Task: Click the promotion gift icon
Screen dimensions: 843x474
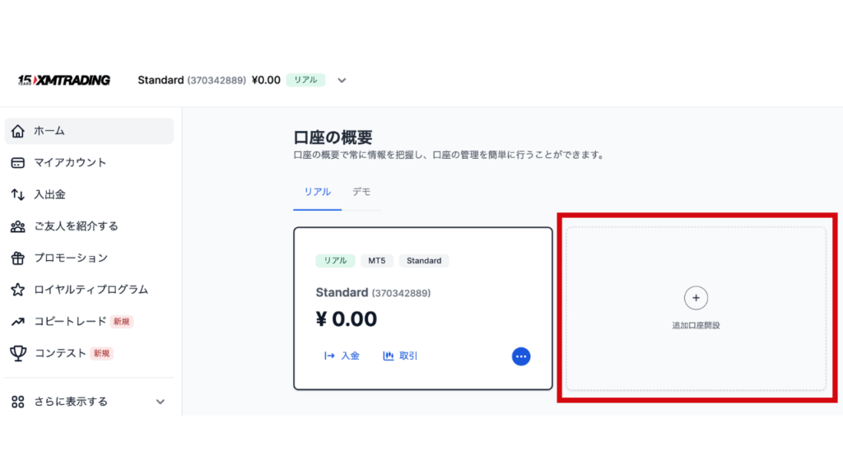Action: tap(18, 258)
